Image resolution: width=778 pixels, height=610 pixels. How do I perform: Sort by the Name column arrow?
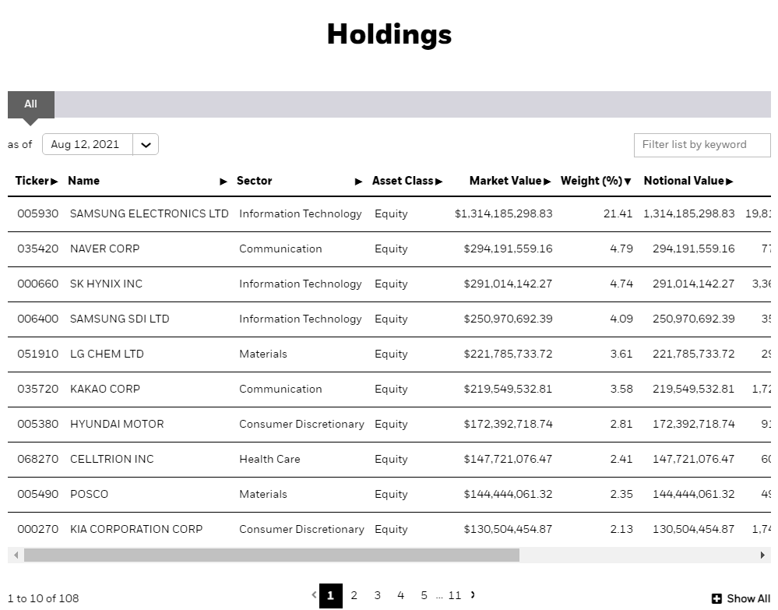224,182
